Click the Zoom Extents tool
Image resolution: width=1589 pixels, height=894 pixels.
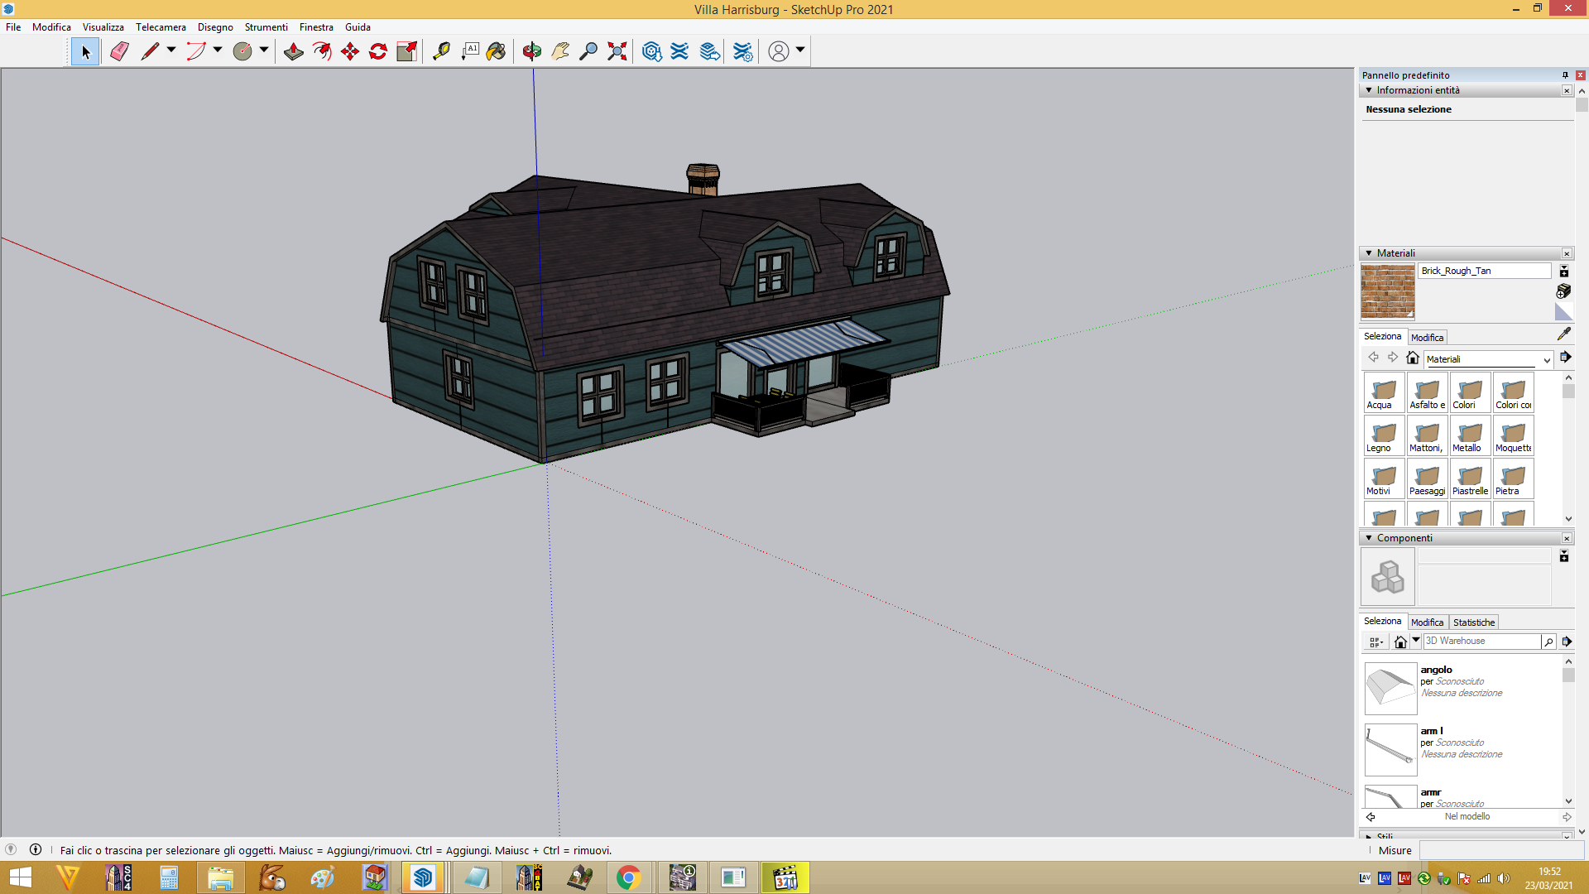(617, 51)
